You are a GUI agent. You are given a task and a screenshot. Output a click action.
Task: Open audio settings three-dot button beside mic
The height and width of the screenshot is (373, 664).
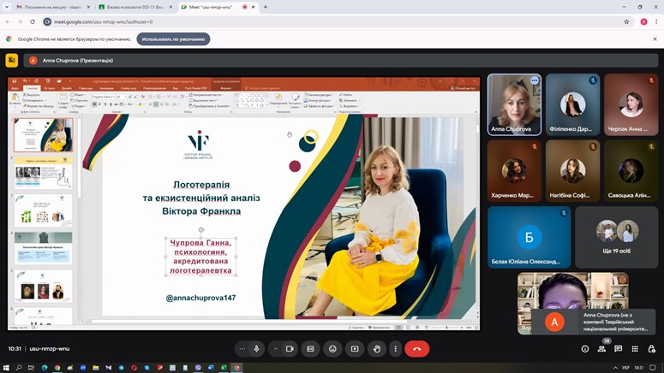(242, 349)
